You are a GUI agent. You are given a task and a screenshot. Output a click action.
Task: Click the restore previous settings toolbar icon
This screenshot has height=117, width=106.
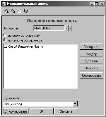pyautogui.click(x=6, y=11)
